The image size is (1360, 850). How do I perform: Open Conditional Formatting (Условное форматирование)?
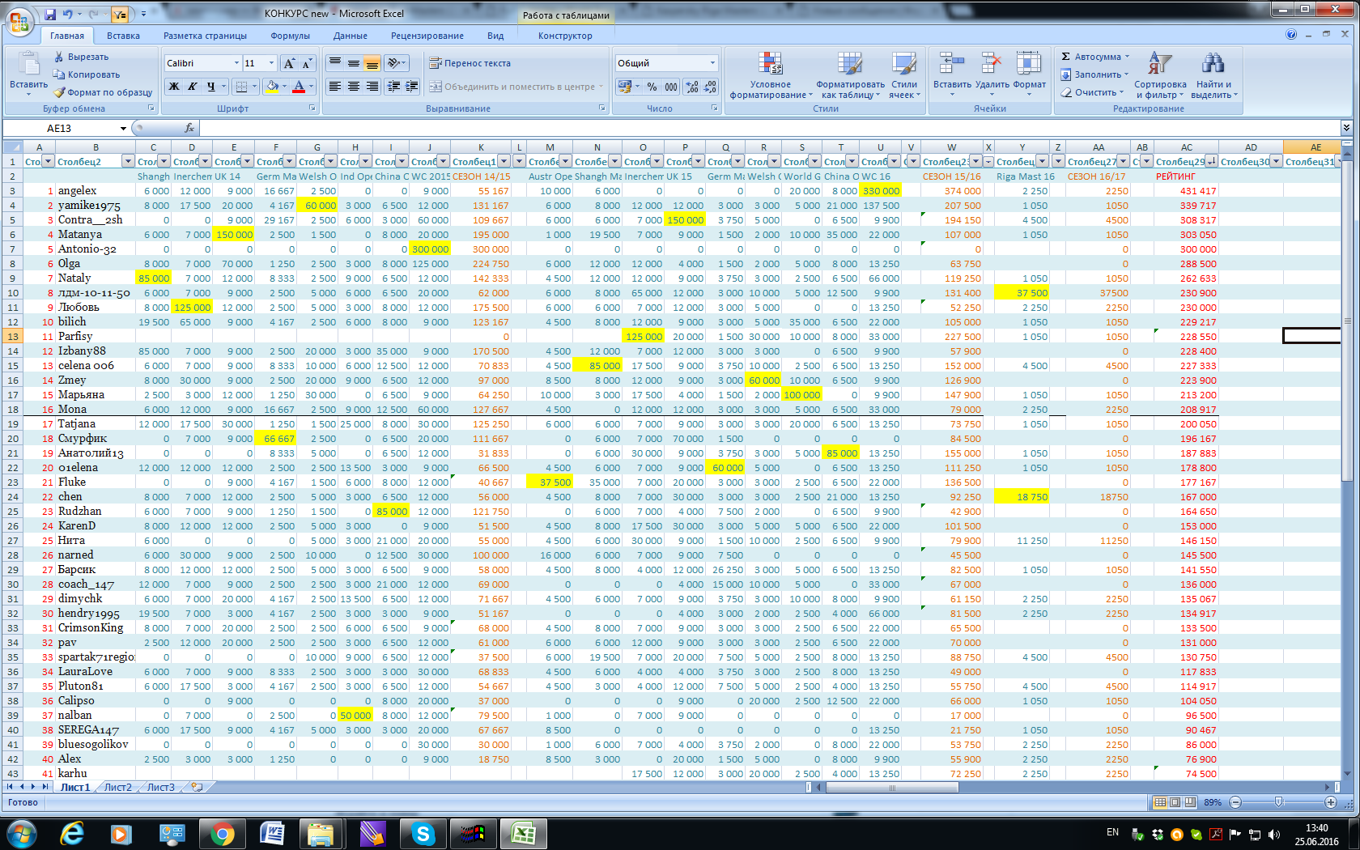(770, 76)
